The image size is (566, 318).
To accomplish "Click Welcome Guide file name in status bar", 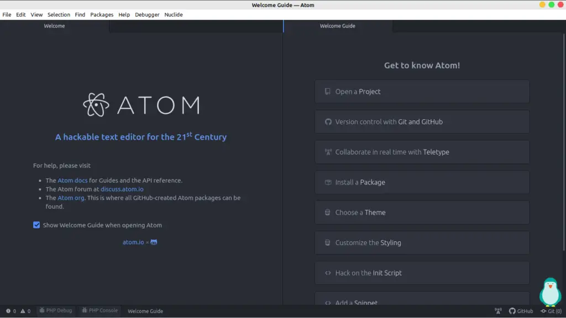I will 145,311.
